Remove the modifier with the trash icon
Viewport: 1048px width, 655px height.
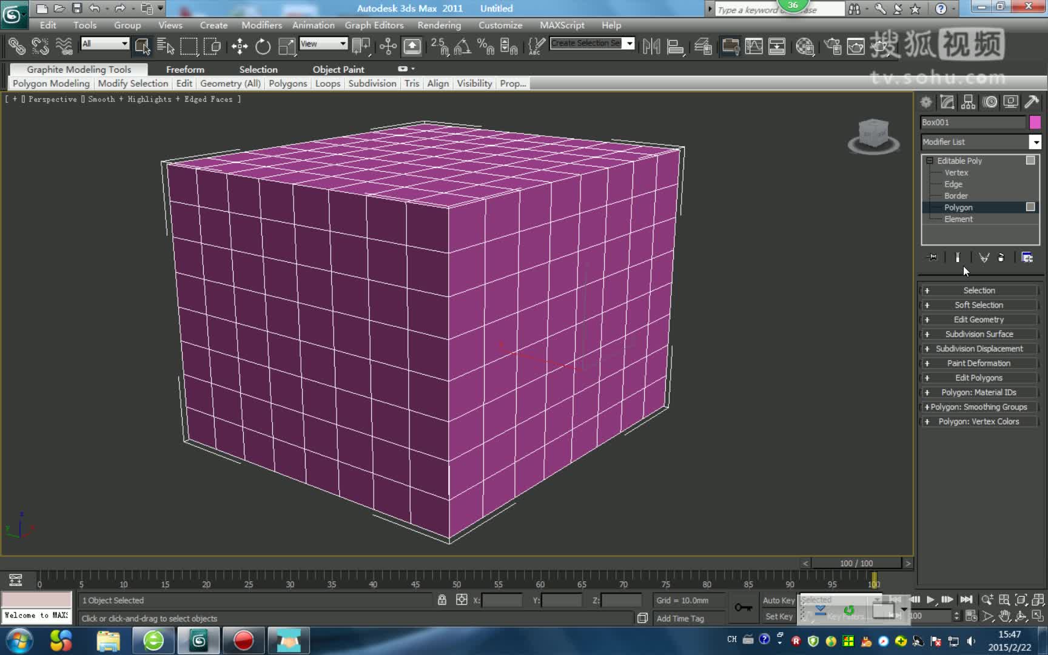[1002, 257]
